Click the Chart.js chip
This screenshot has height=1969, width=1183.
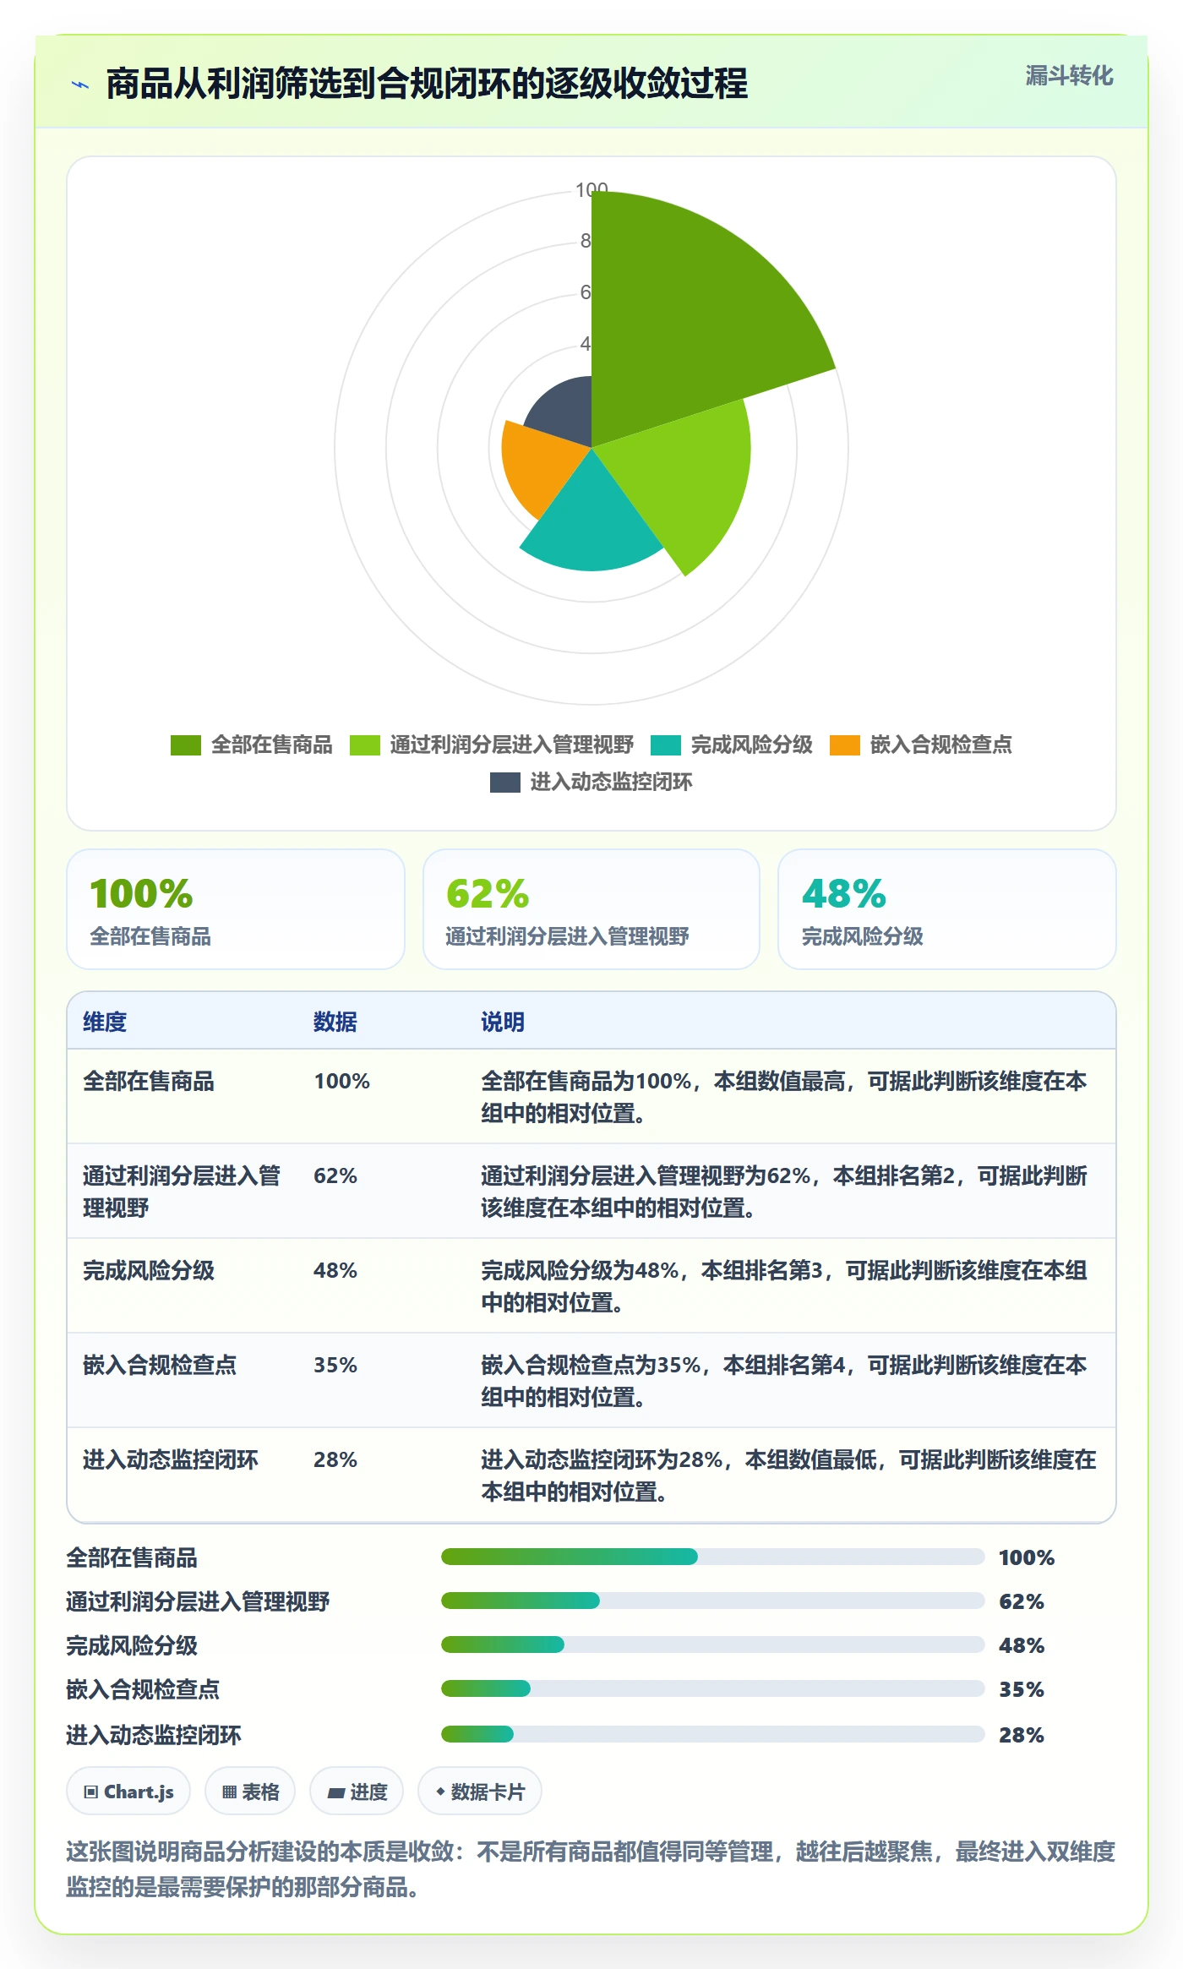pyautogui.click(x=128, y=1792)
